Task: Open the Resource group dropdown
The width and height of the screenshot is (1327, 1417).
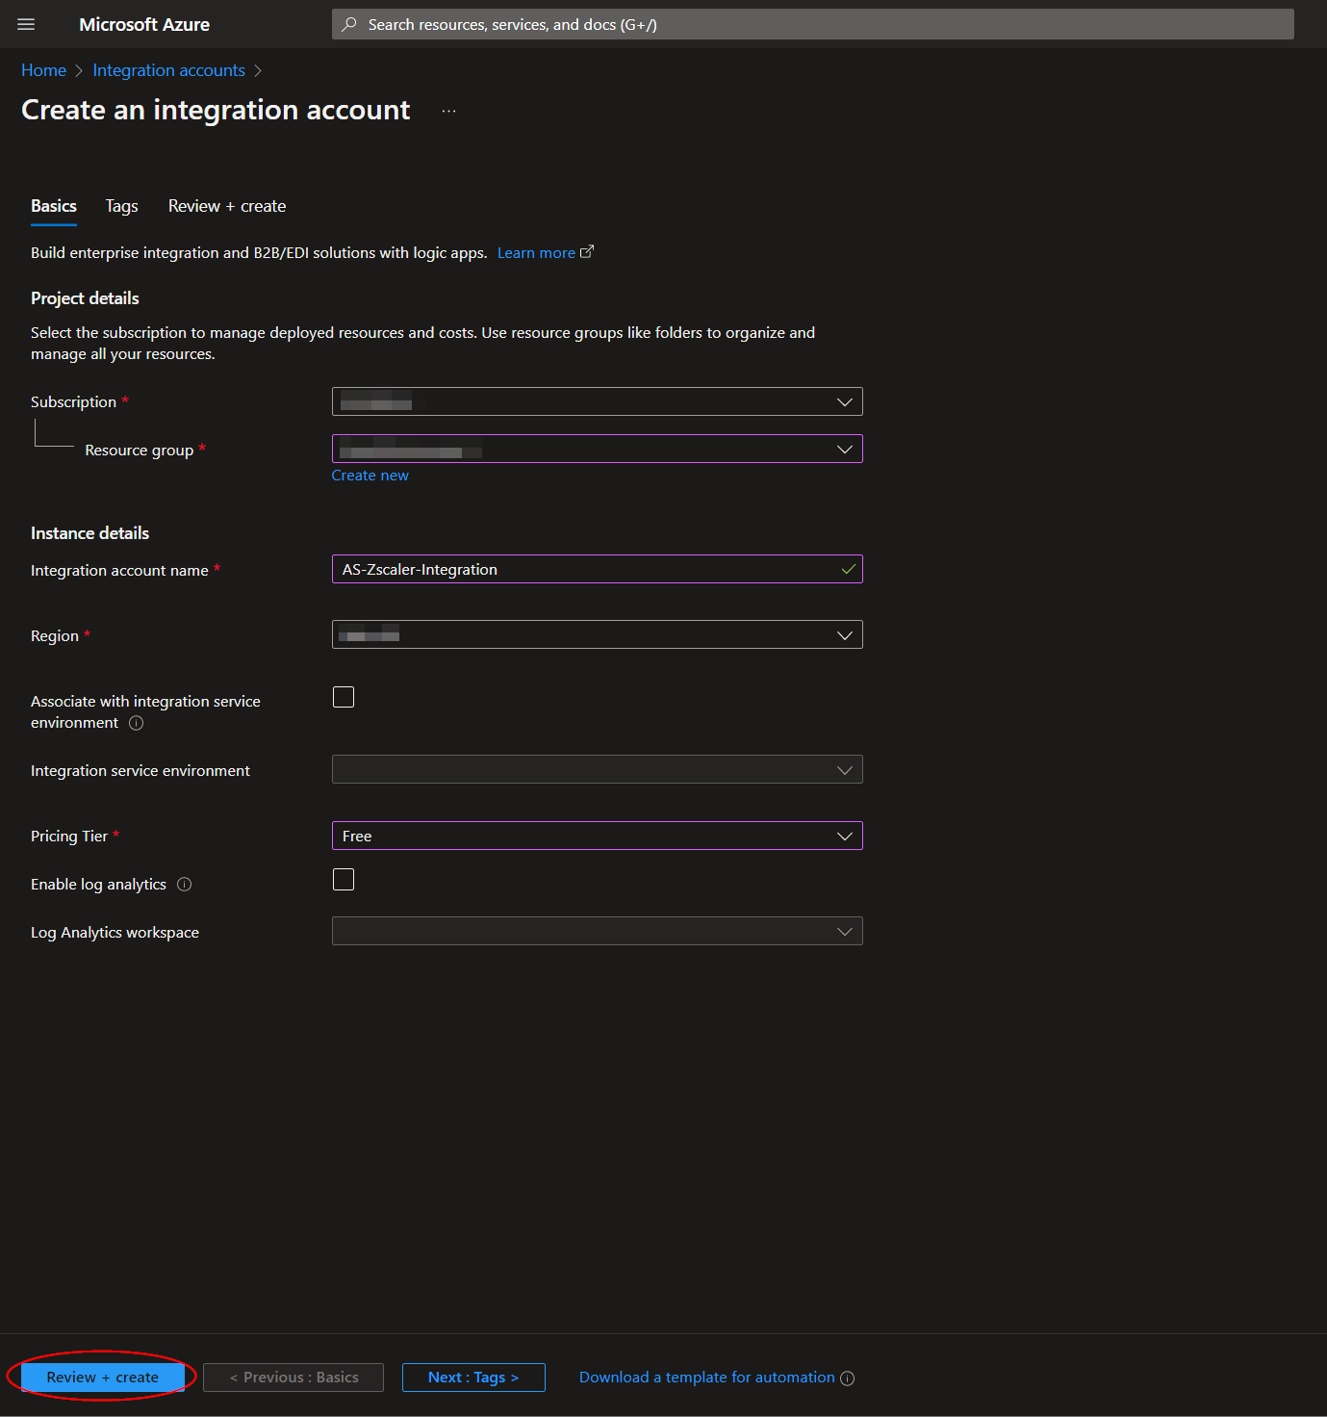Action: [598, 449]
